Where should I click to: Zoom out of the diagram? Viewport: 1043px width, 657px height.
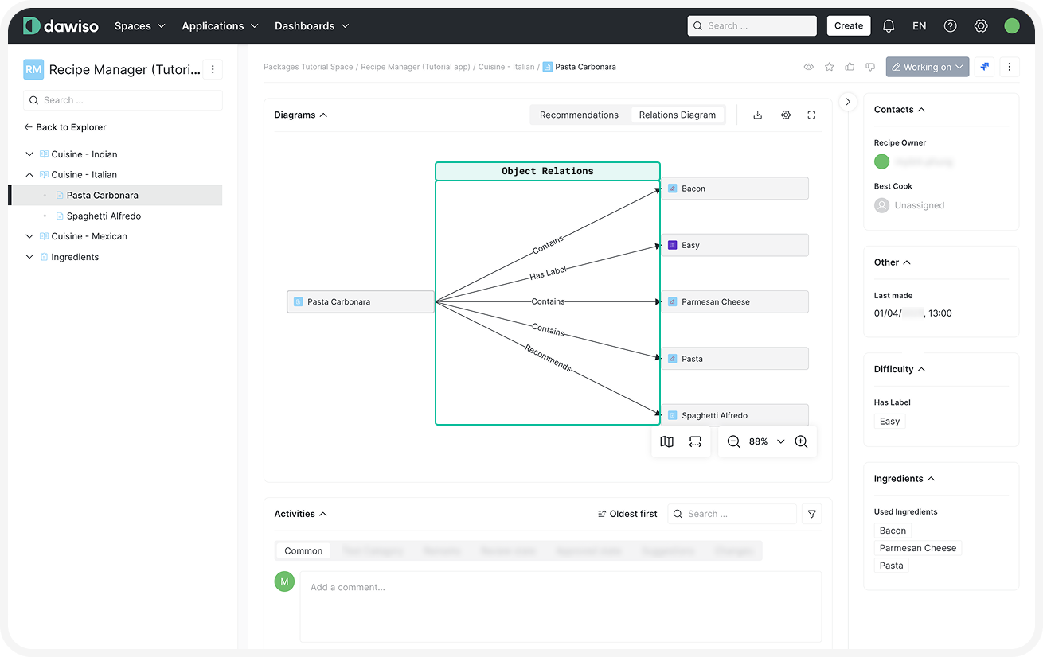[733, 441]
